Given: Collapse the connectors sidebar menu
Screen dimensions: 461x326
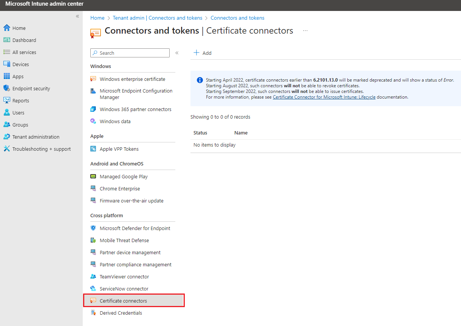Looking at the screenshot, I should tap(177, 53).
